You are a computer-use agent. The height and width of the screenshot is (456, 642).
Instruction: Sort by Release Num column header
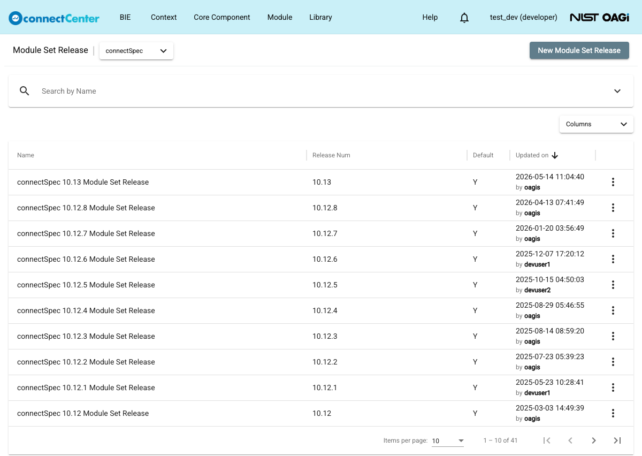pos(331,155)
